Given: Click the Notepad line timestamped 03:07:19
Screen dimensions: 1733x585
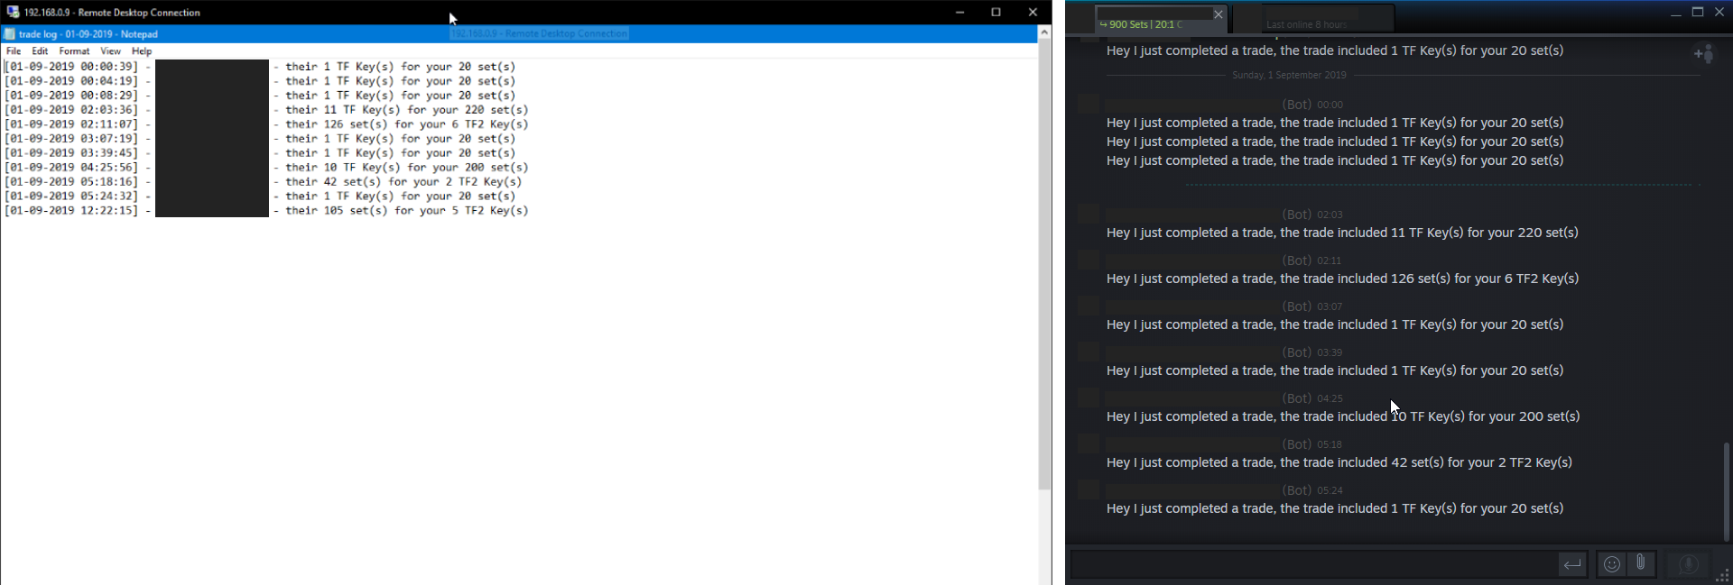Looking at the screenshot, I should point(260,139).
